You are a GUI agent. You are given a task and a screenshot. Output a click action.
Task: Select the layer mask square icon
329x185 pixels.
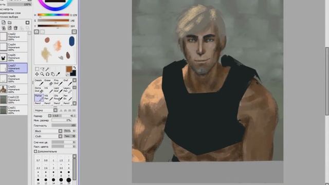27,23
